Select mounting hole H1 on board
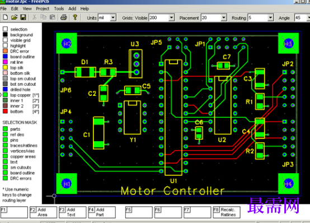This screenshot has height=223, width=310. click(67, 184)
